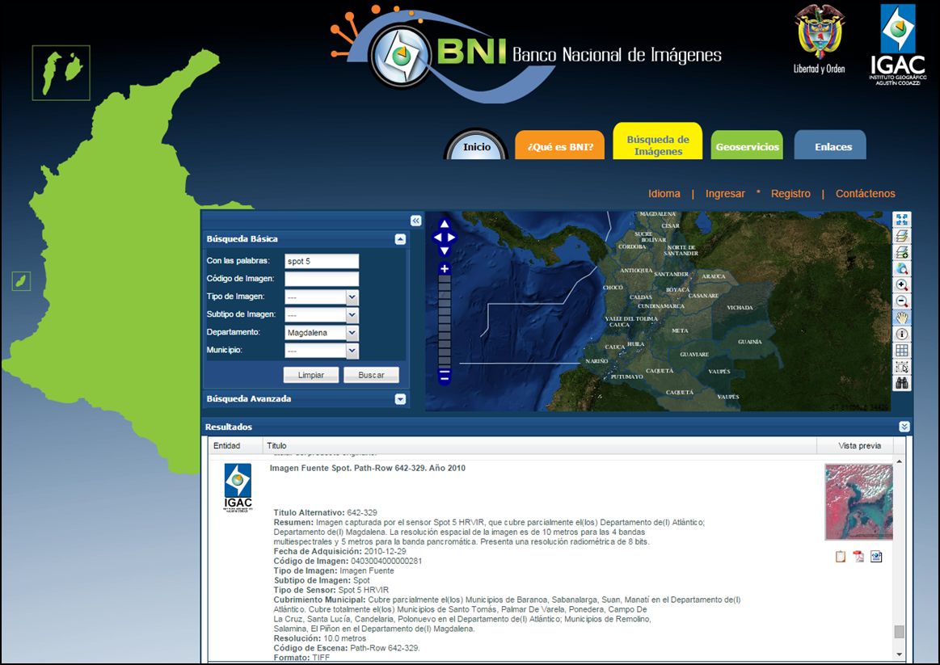The width and height of the screenshot is (940, 665).
Task: Click the IGAC entity logo in results
Action: pos(238,487)
